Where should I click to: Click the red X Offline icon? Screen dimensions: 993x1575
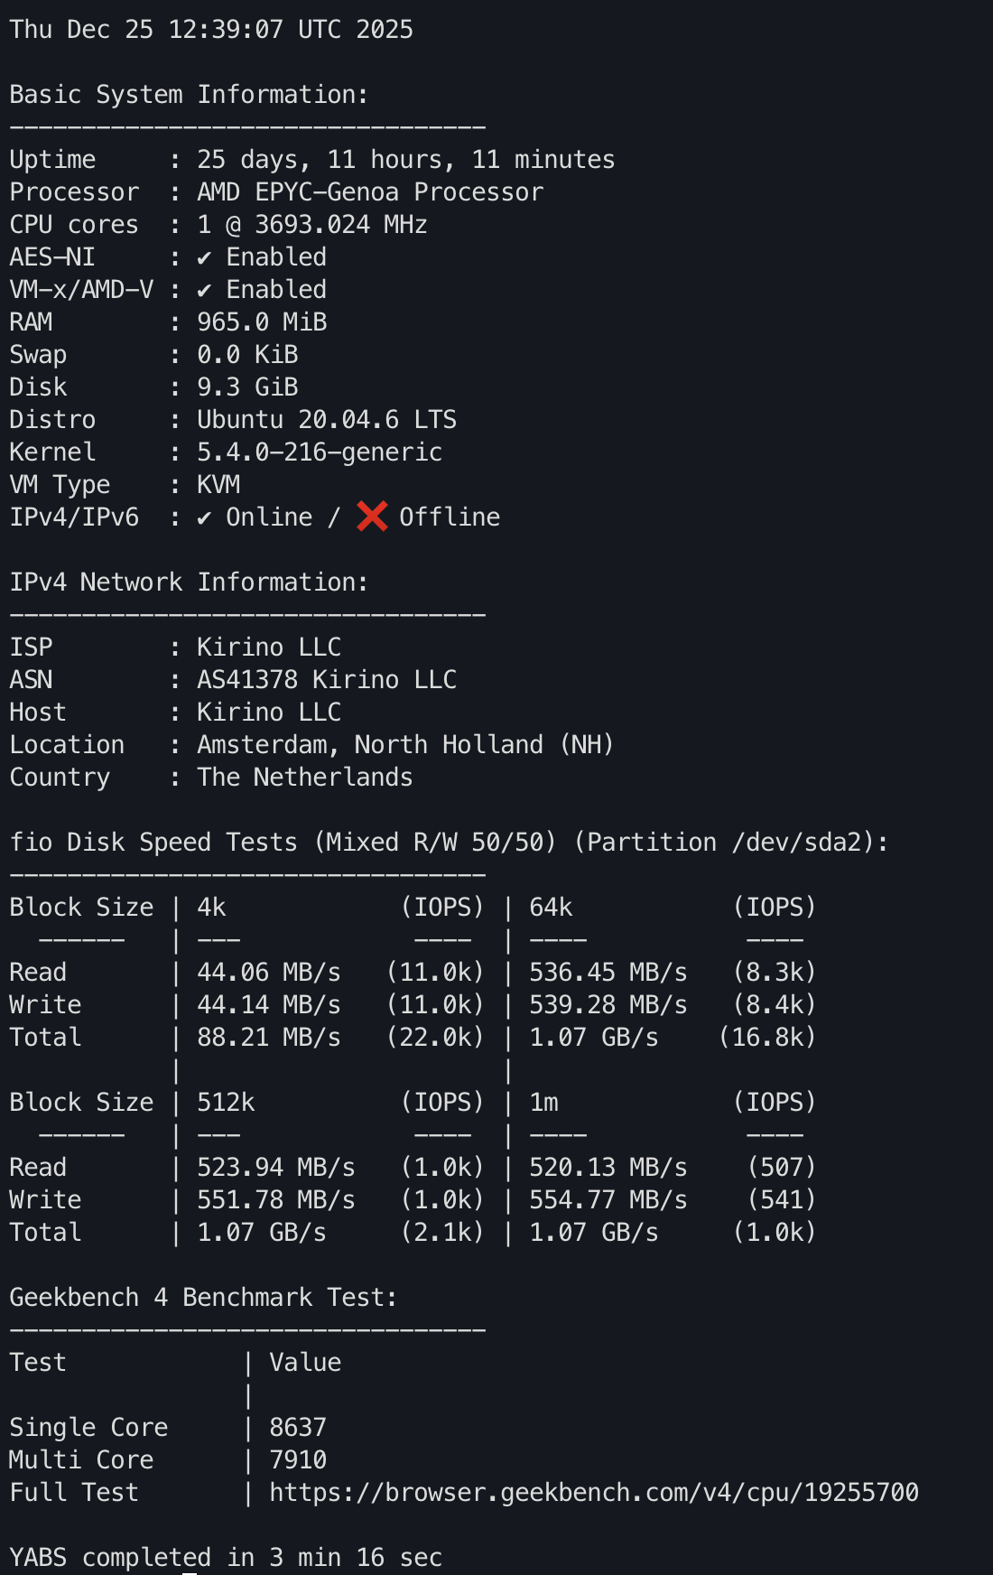[x=372, y=517]
